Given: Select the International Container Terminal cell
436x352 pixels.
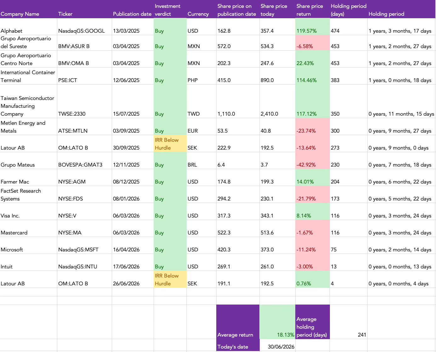Looking at the screenshot, I should coord(28,76).
